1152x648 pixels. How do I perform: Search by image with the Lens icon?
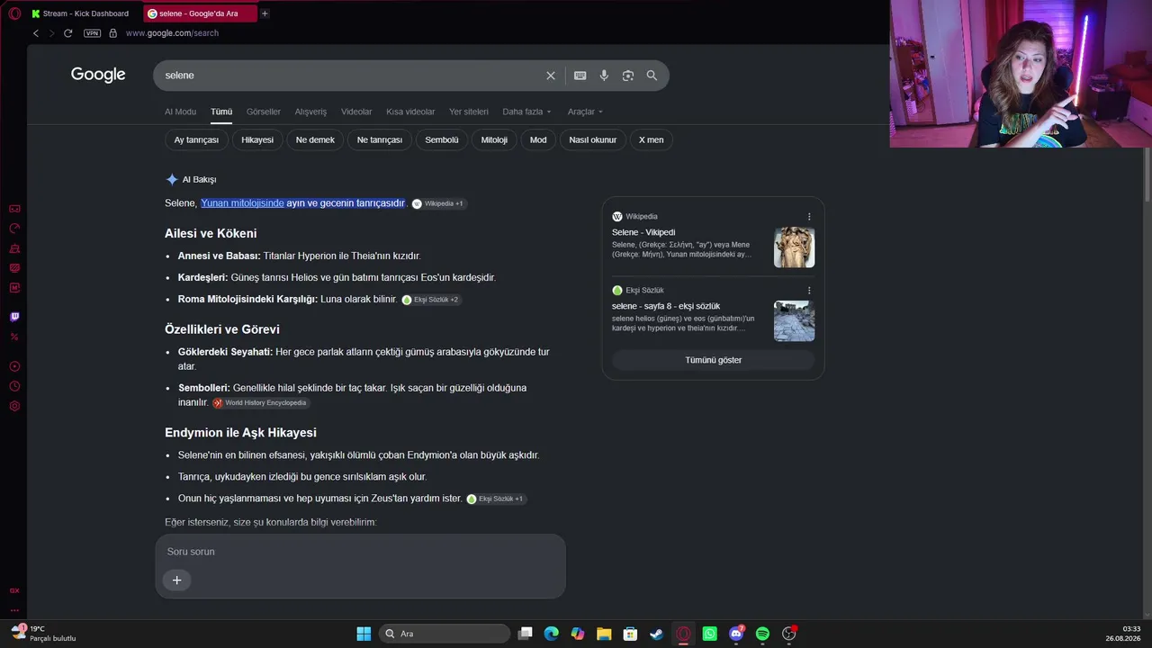(x=628, y=76)
